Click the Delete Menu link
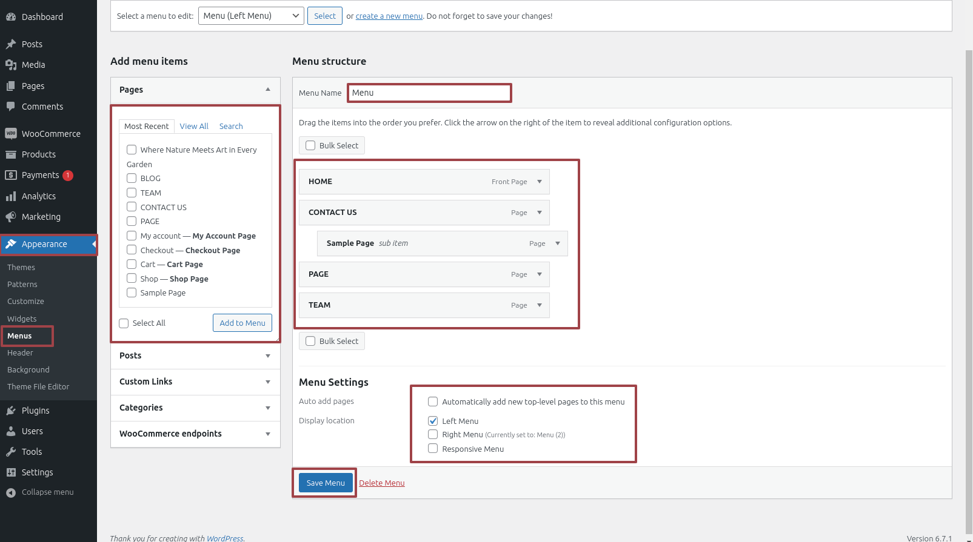 click(x=382, y=483)
